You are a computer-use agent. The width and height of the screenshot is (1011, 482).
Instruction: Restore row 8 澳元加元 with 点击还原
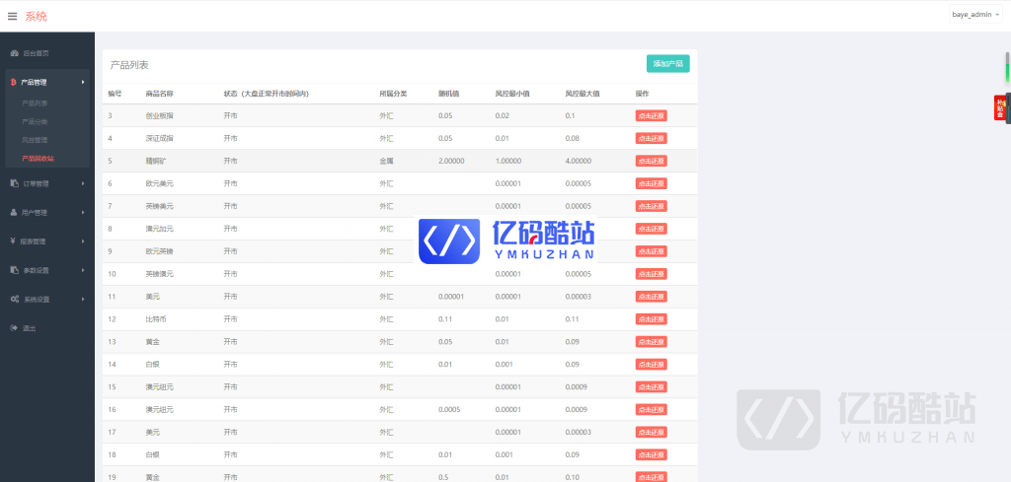[x=652, y=229]
